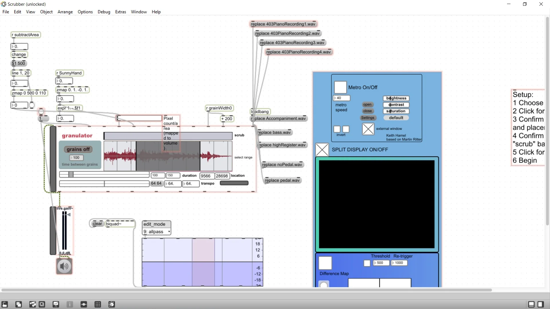Toggle the right invert checkbox

346,129
